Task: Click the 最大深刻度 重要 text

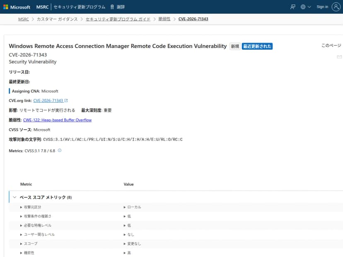Action: coord(97,110)
